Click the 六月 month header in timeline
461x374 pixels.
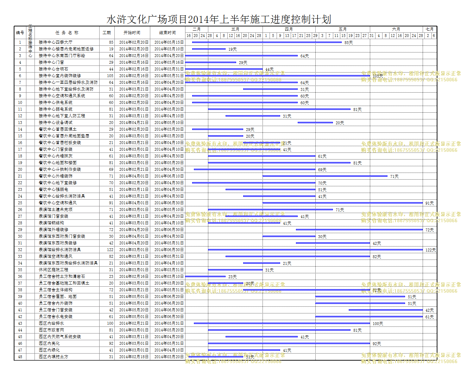[396, 29]
